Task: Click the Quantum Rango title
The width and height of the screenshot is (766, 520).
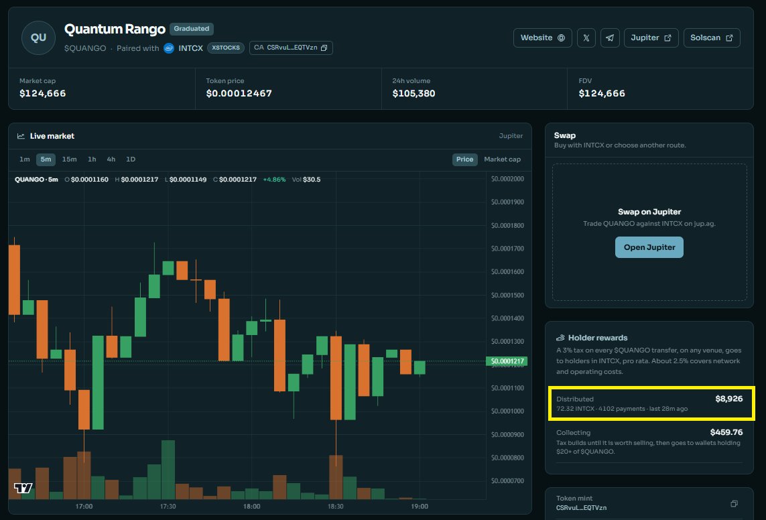Action: pyautogui.click(x=115, y=29)
